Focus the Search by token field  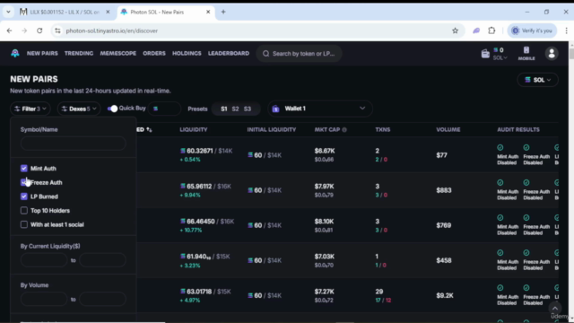pyautogui.click(x=299, y=54)
